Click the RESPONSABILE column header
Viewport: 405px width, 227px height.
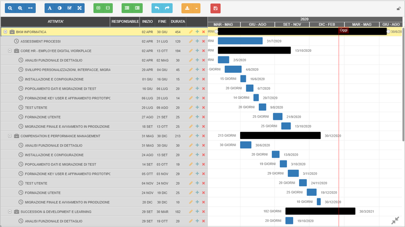[x=125, y=22]
